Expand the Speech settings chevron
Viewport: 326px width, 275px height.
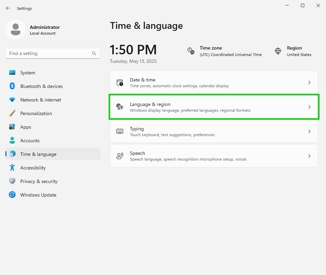pos(309,155)
